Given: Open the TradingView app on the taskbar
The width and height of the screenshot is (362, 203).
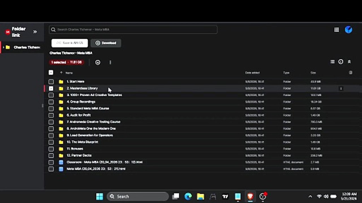Looking at the screenshot, I should click(x=225, y=197).
